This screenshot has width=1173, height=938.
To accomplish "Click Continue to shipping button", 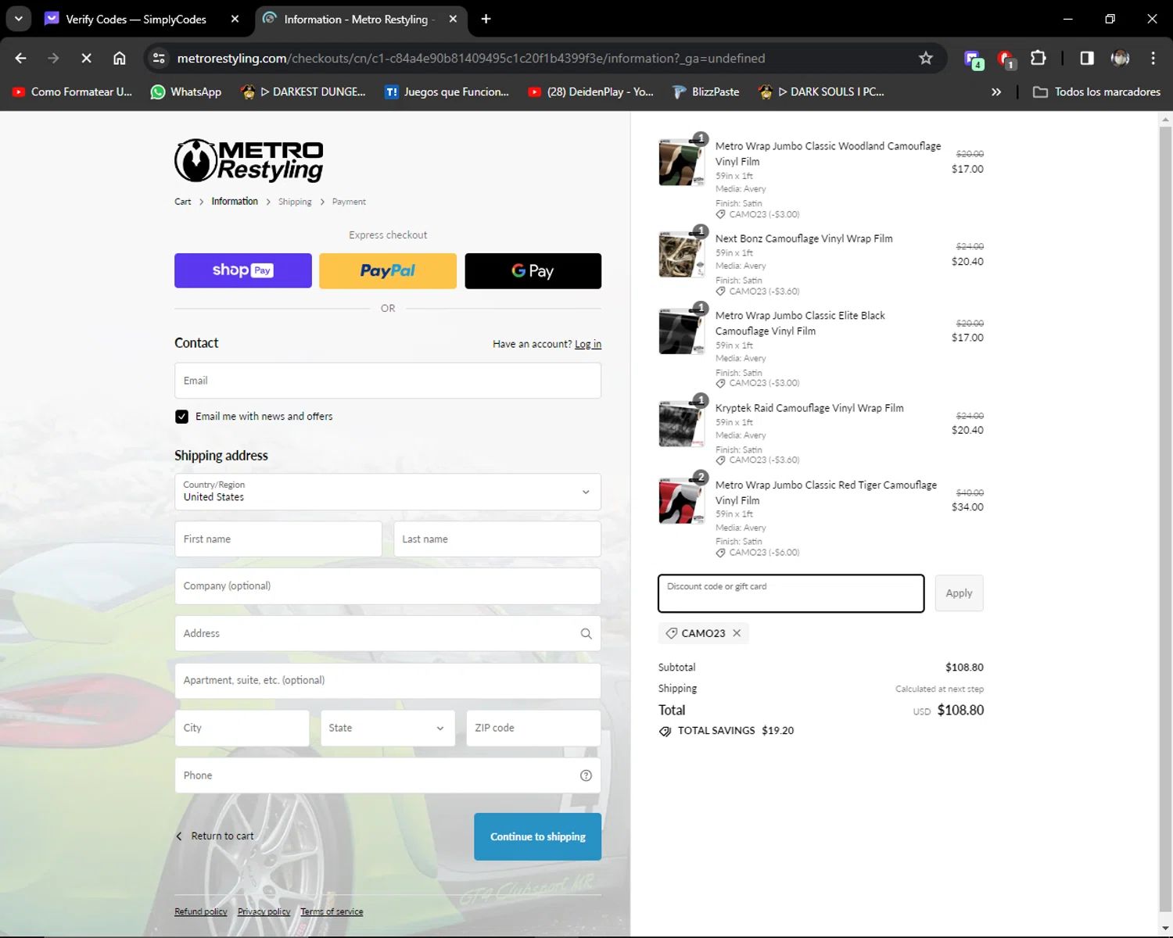I will (538, 836).
